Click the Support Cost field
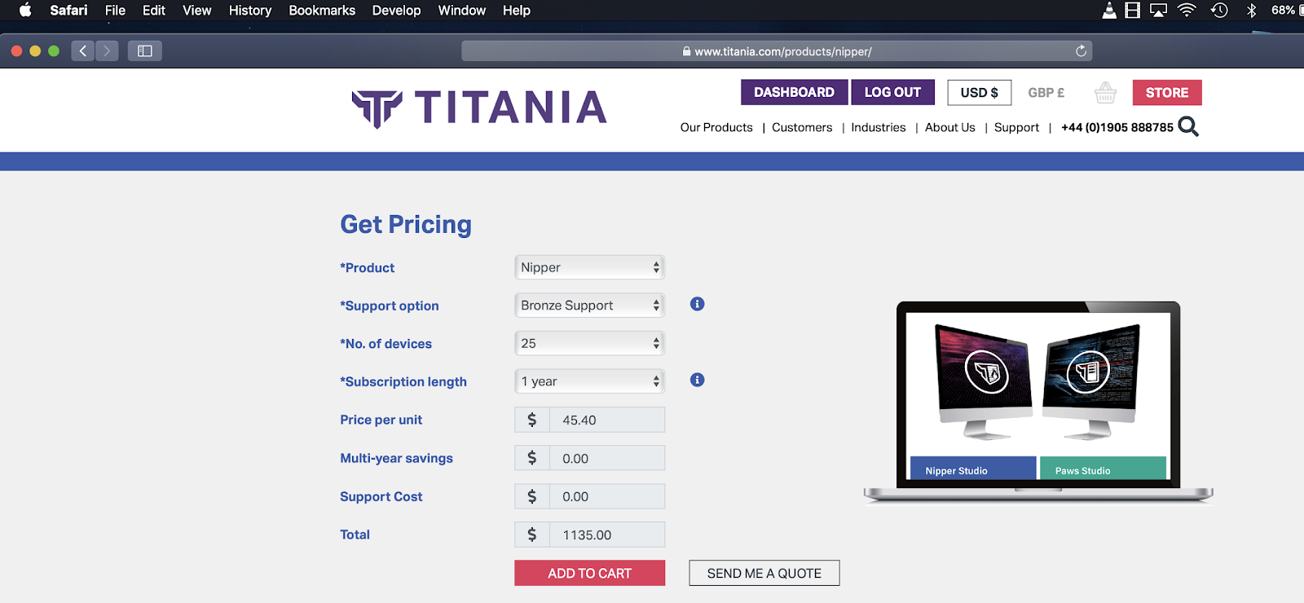The height and width of the screenshot is (603, 1304). click(x=589, y=496)
